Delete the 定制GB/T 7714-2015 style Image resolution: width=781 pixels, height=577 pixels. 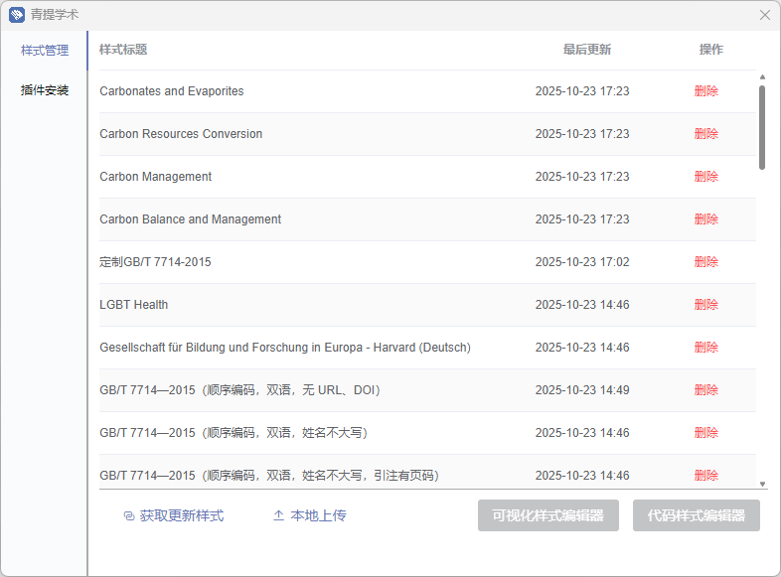tap(705, 262)
